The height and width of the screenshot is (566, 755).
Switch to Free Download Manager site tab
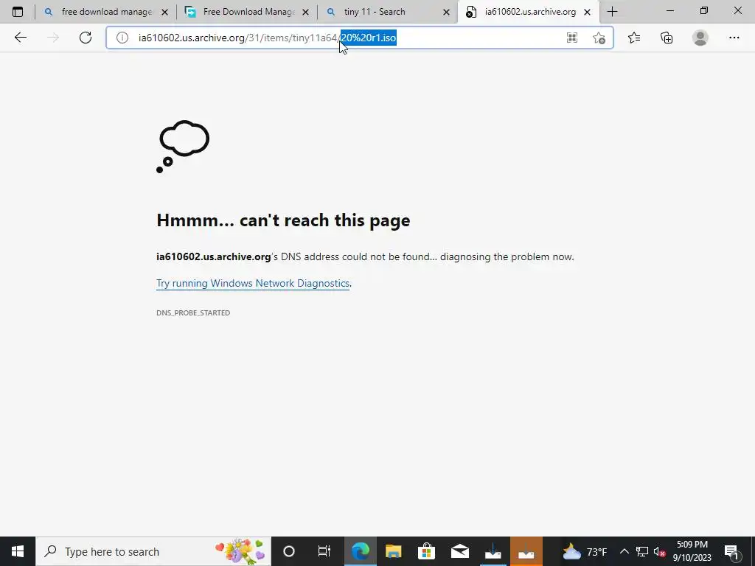coord(247,12)
